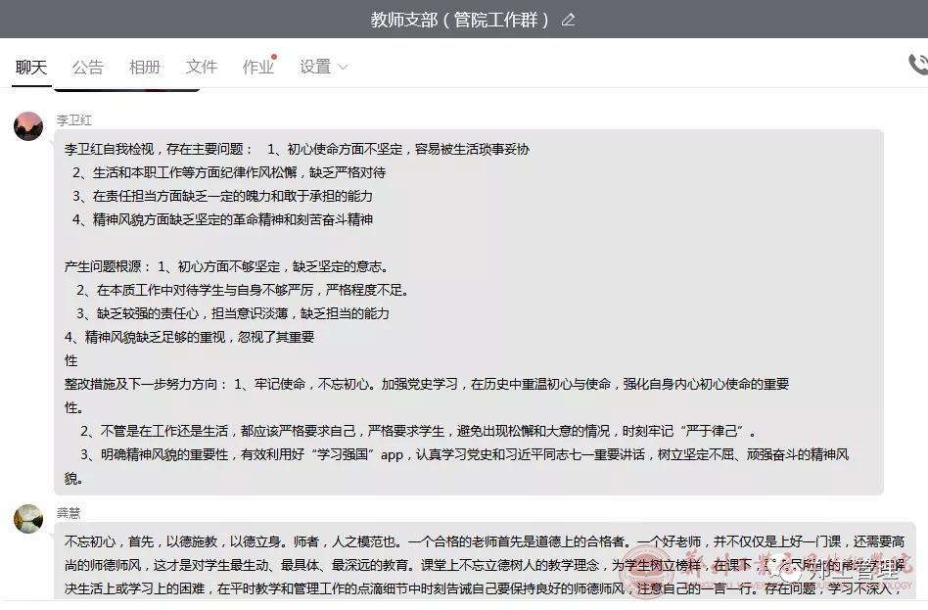
Task: Open 龚慧's profile avatar
Action: point(28,519)
